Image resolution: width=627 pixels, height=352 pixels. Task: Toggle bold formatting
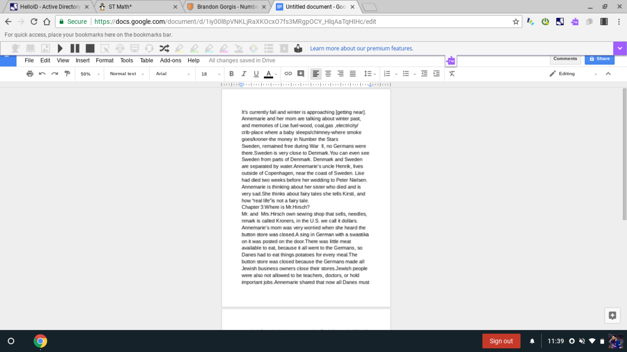click(231, 74)
